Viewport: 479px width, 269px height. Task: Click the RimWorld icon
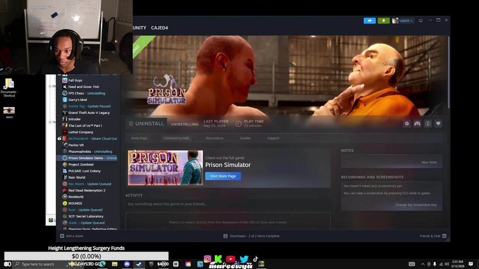pos(65,197)
